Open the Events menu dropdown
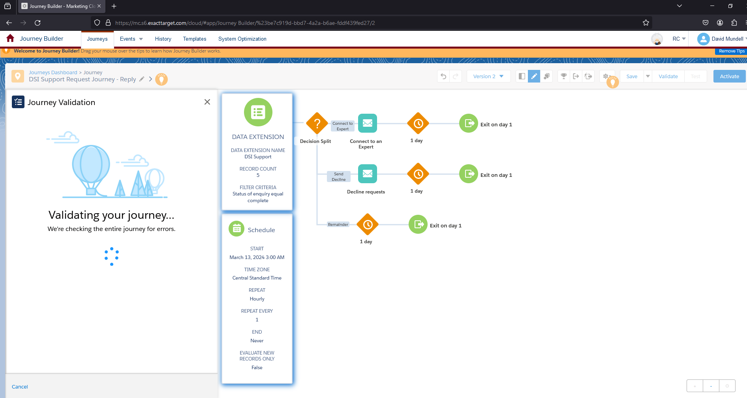The height and width of the screenshot is (398, 747). 131,39
